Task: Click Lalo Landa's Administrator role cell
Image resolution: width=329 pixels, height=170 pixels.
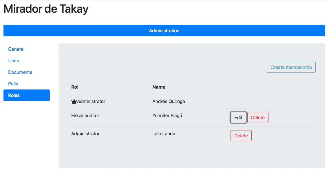Action: (85, 134)
